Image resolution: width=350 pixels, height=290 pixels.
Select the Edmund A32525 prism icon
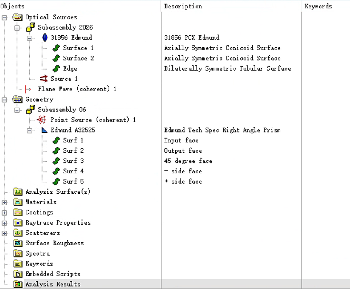[44, 130]
